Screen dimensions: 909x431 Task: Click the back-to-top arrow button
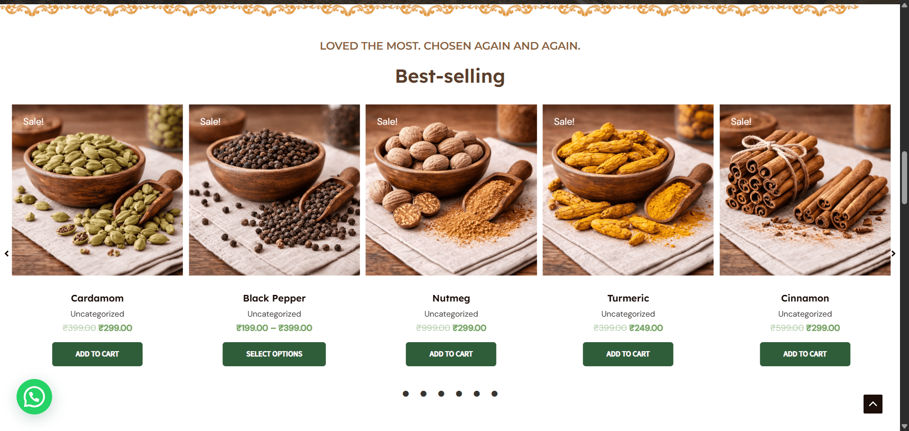coord(873,404)
